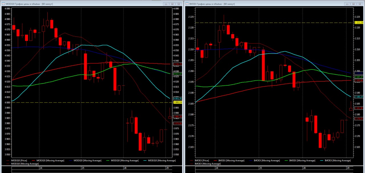Click the MOEX10 chart window title icon

[x=3, y=4]
